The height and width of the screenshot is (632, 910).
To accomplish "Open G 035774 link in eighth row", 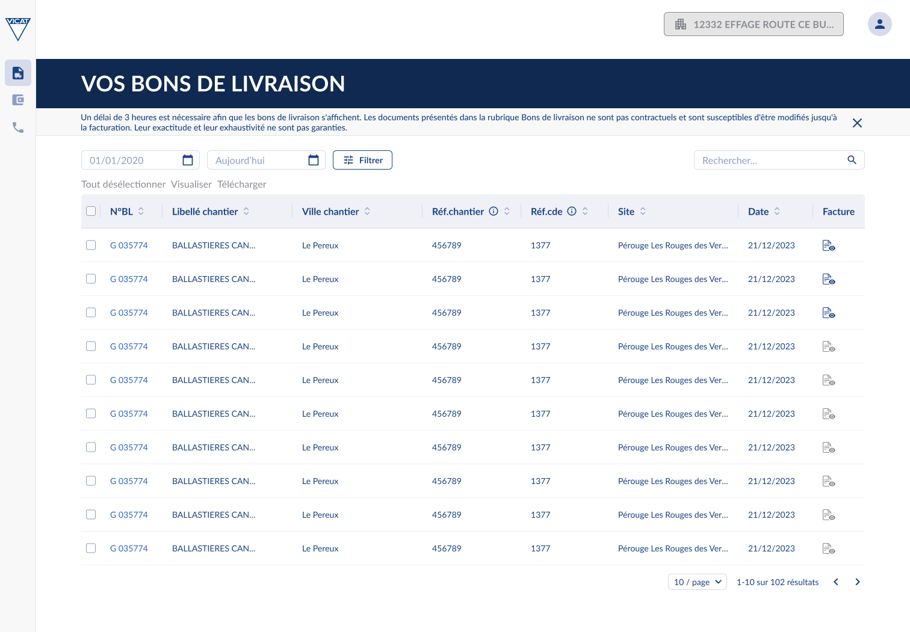I will (x=129, y=481).
